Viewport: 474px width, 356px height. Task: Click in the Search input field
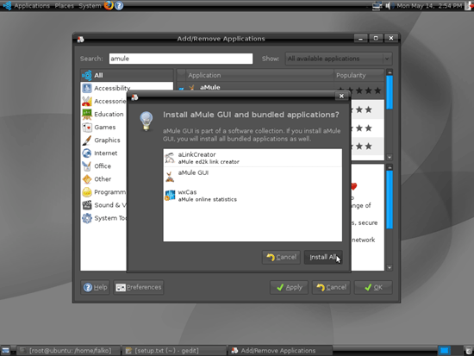pyautogui.click(x=181, y=59)
